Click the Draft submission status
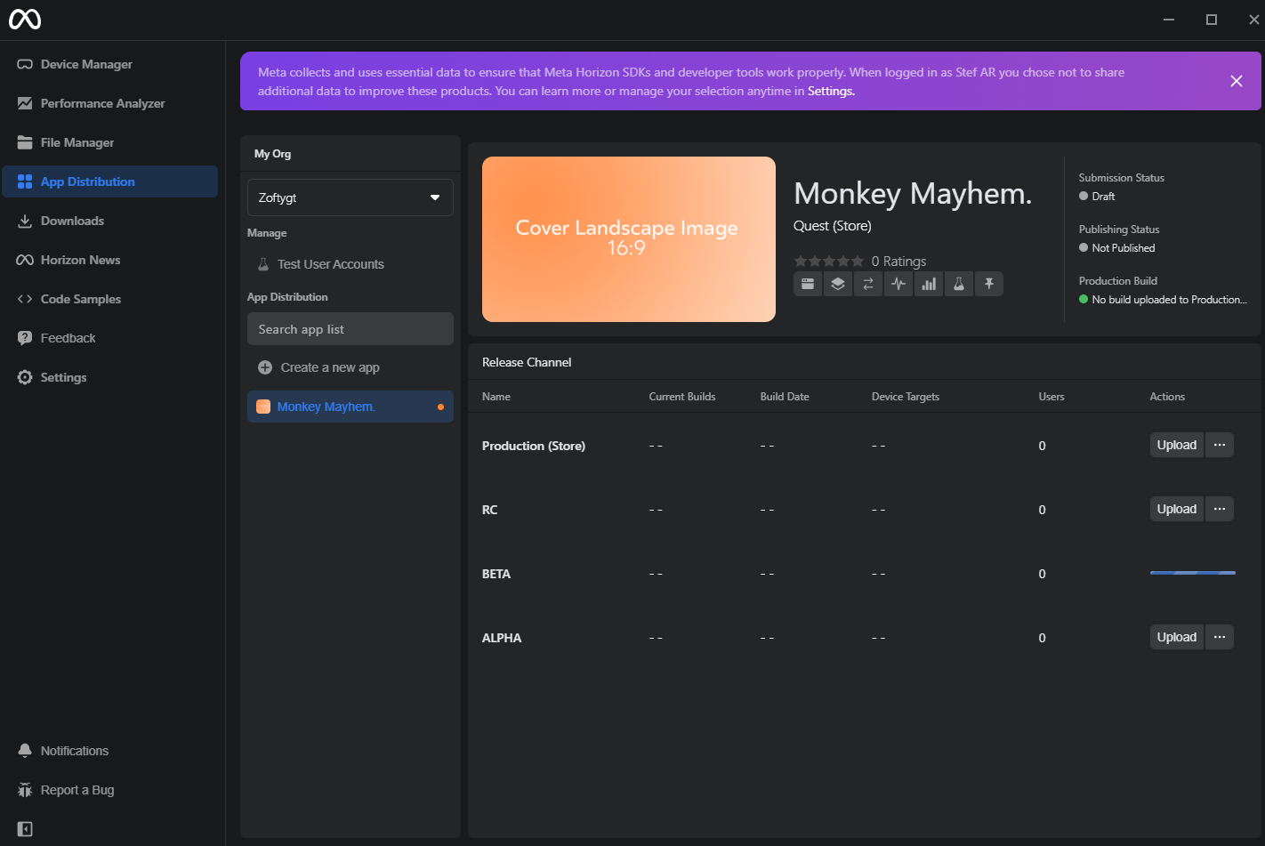This screenshot has height=846, width=1265. [1097, 197]
